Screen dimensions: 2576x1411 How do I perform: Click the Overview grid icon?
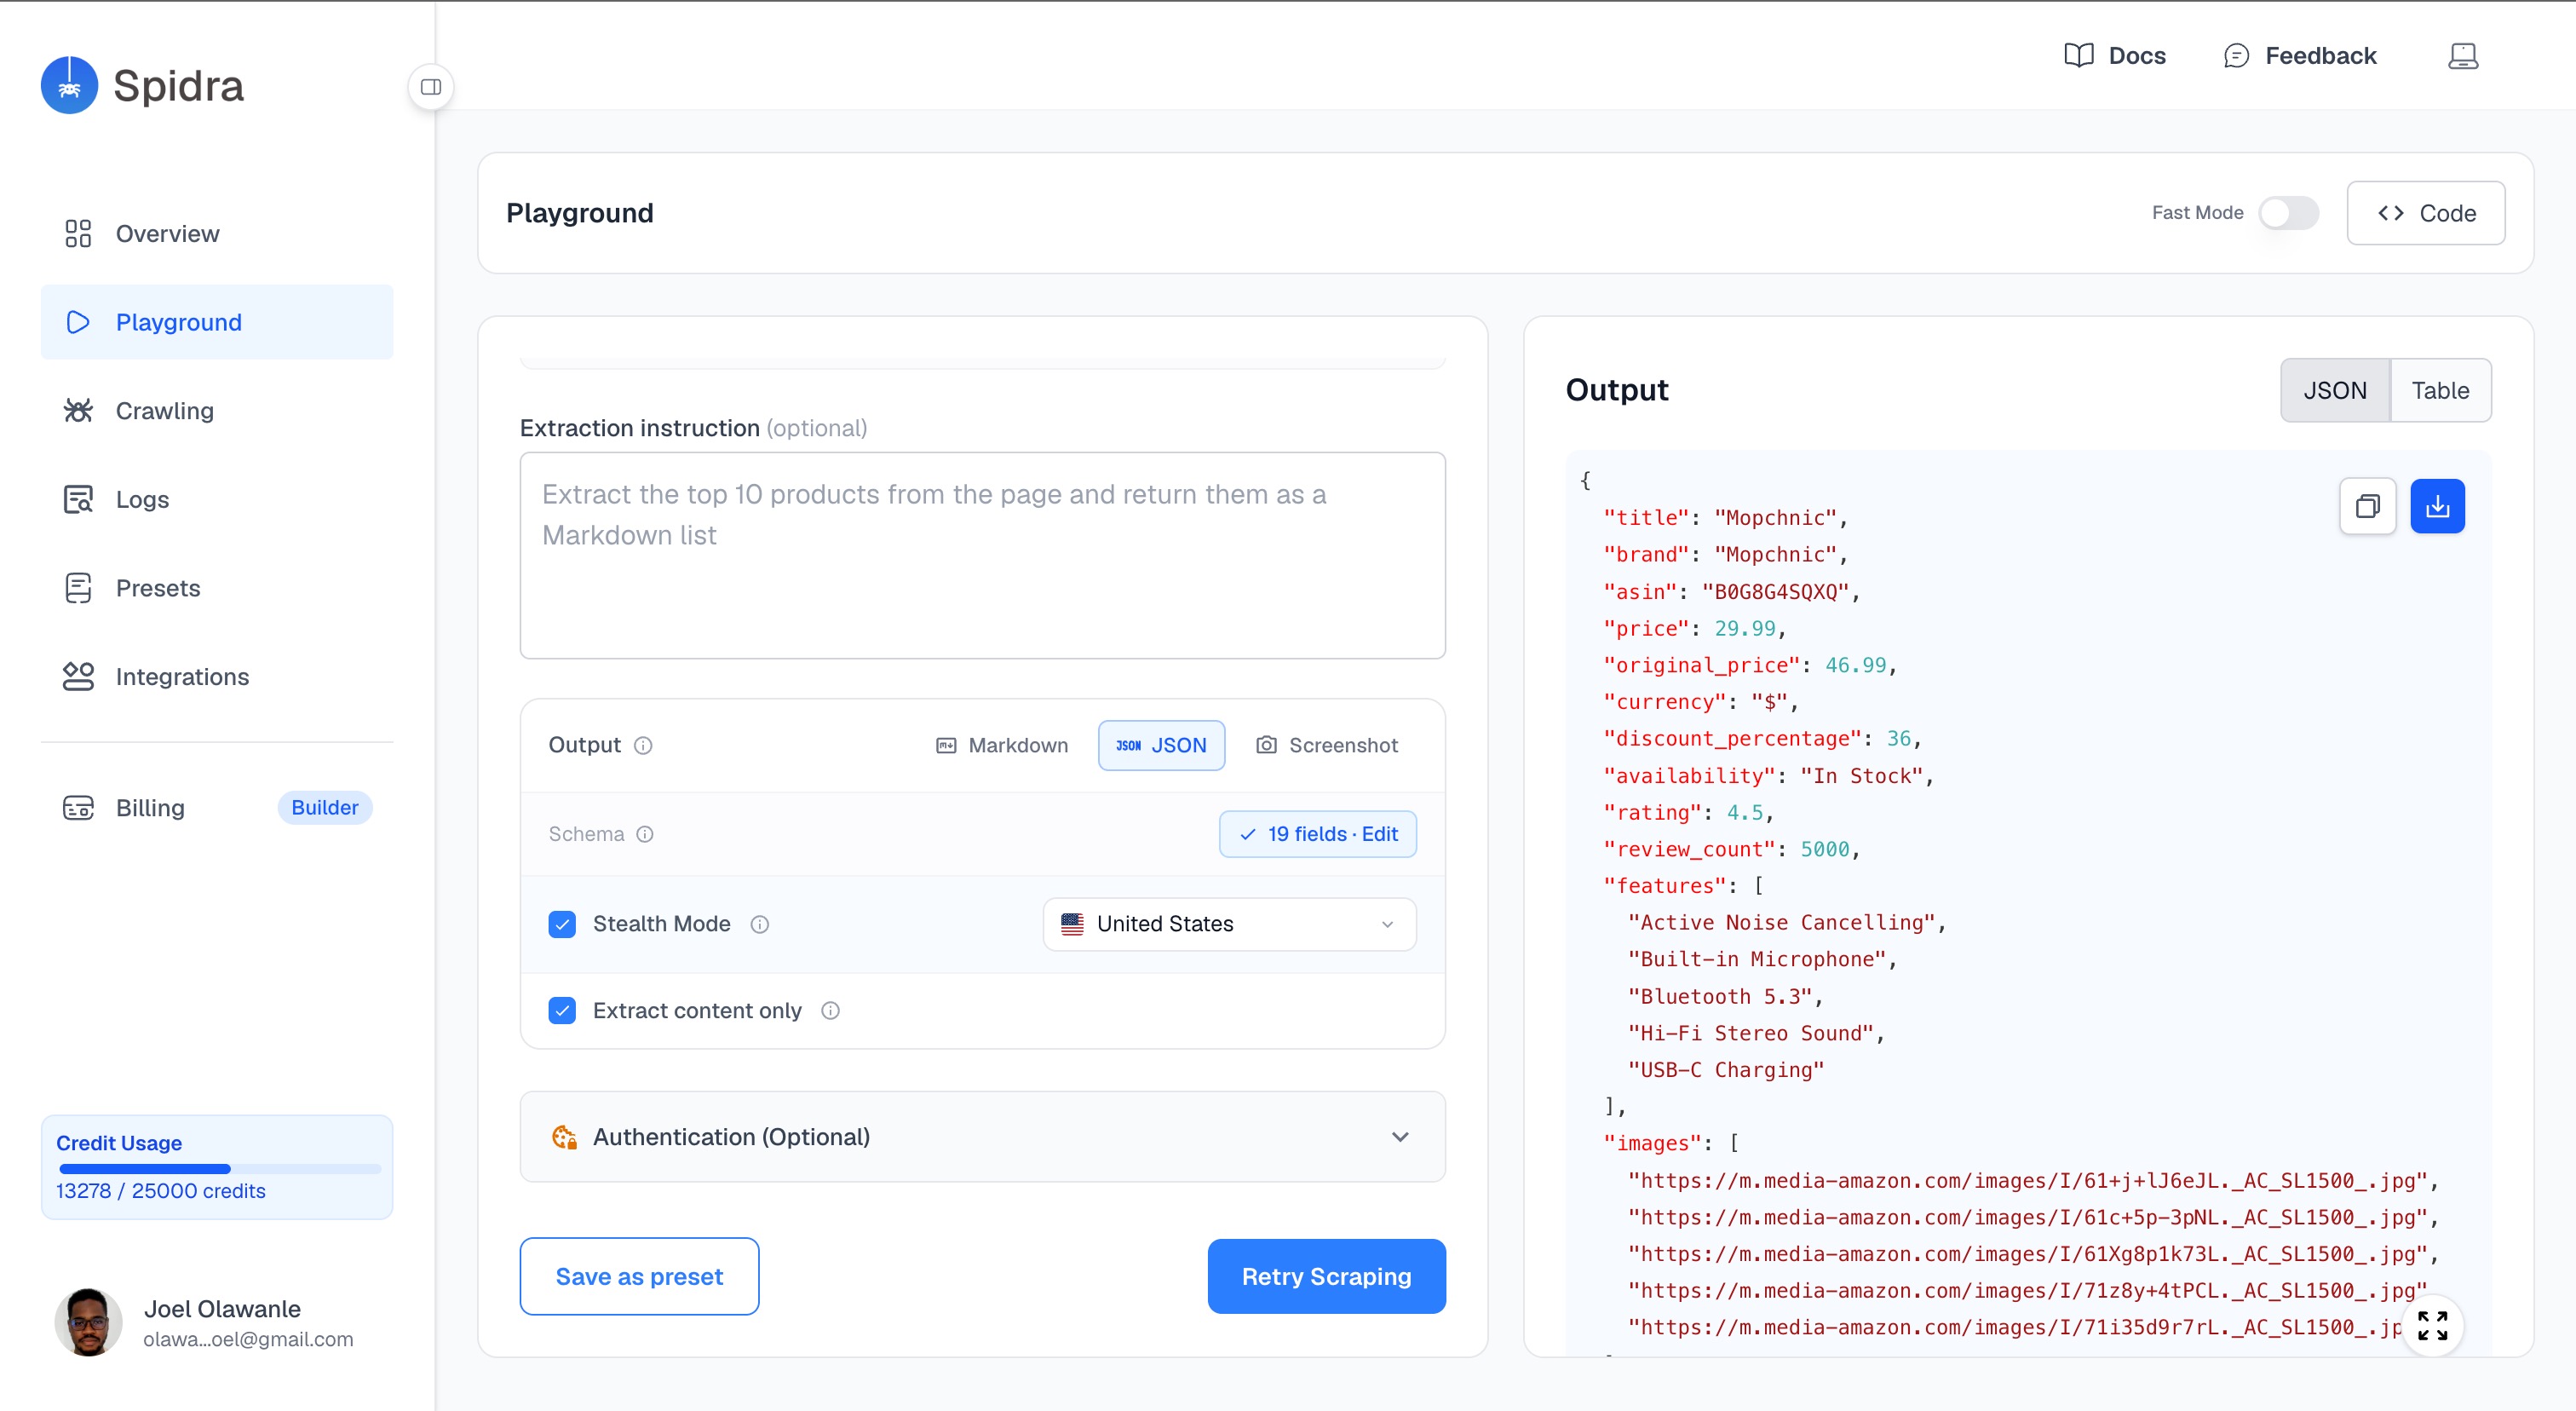[x=78, y=233]
